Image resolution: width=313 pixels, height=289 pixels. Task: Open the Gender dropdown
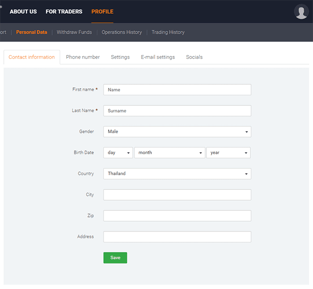177,131
